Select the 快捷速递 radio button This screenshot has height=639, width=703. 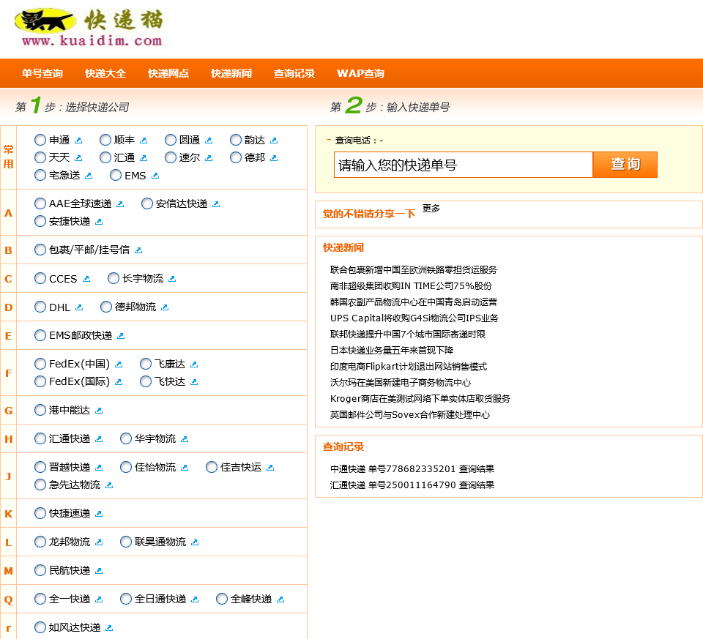(x=40, y=513)
